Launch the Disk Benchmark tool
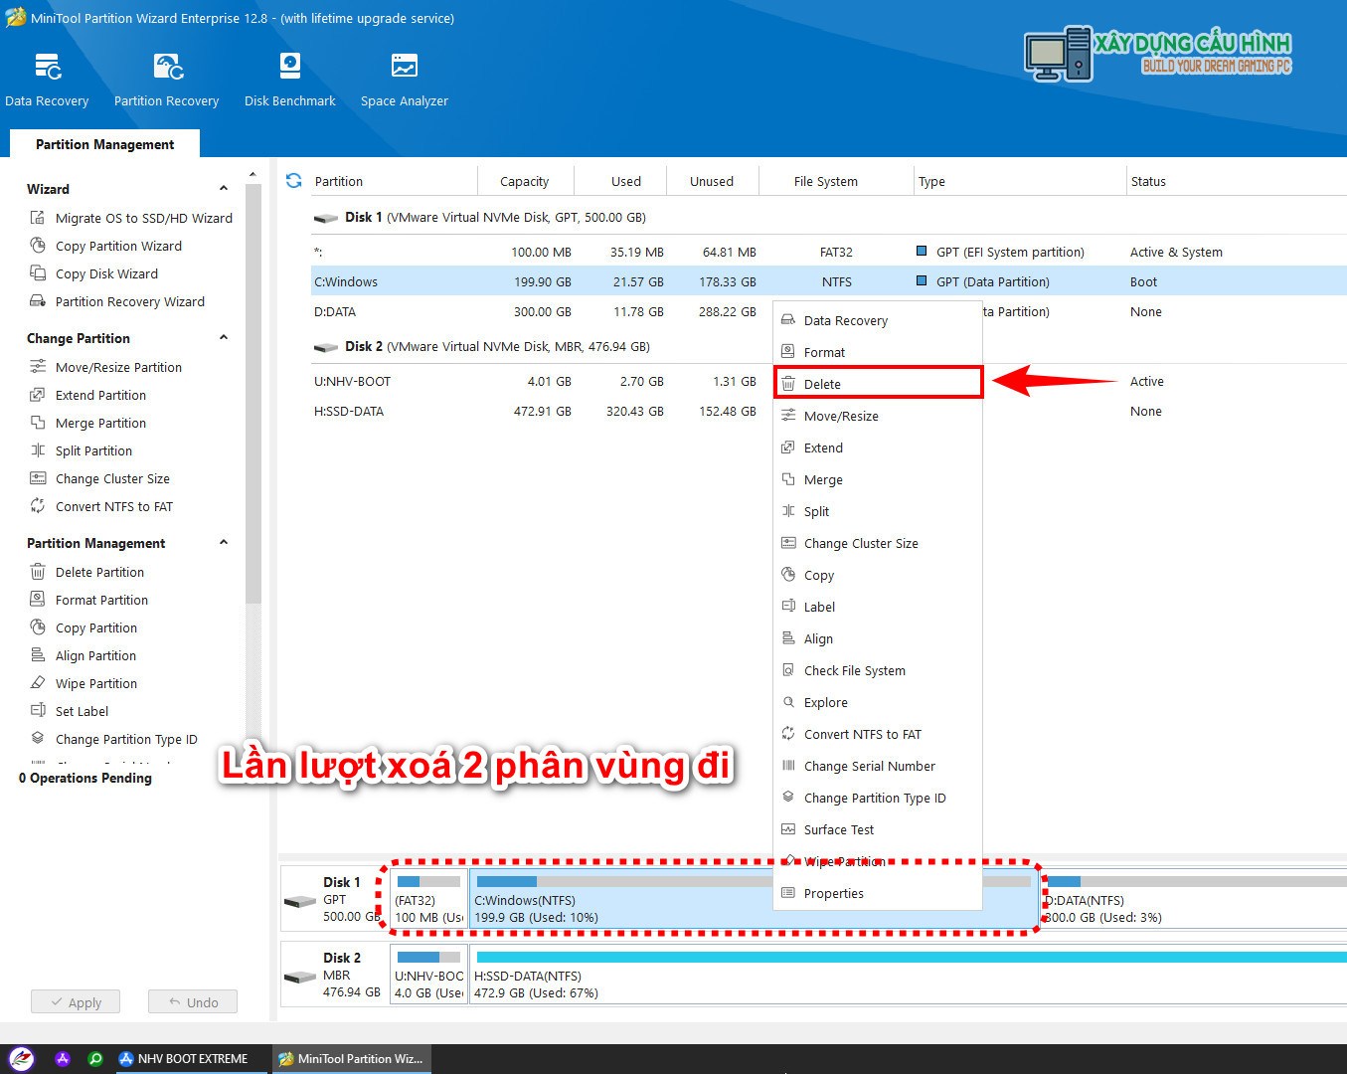1347x1074 pixels. tap(289, 80)
